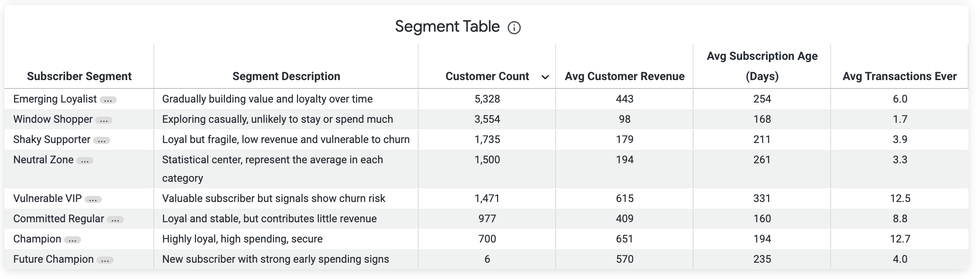The image size is (980, 279).
Task: Click description 'Highly loyal, high spending, secure'
Action: point(242,239)
